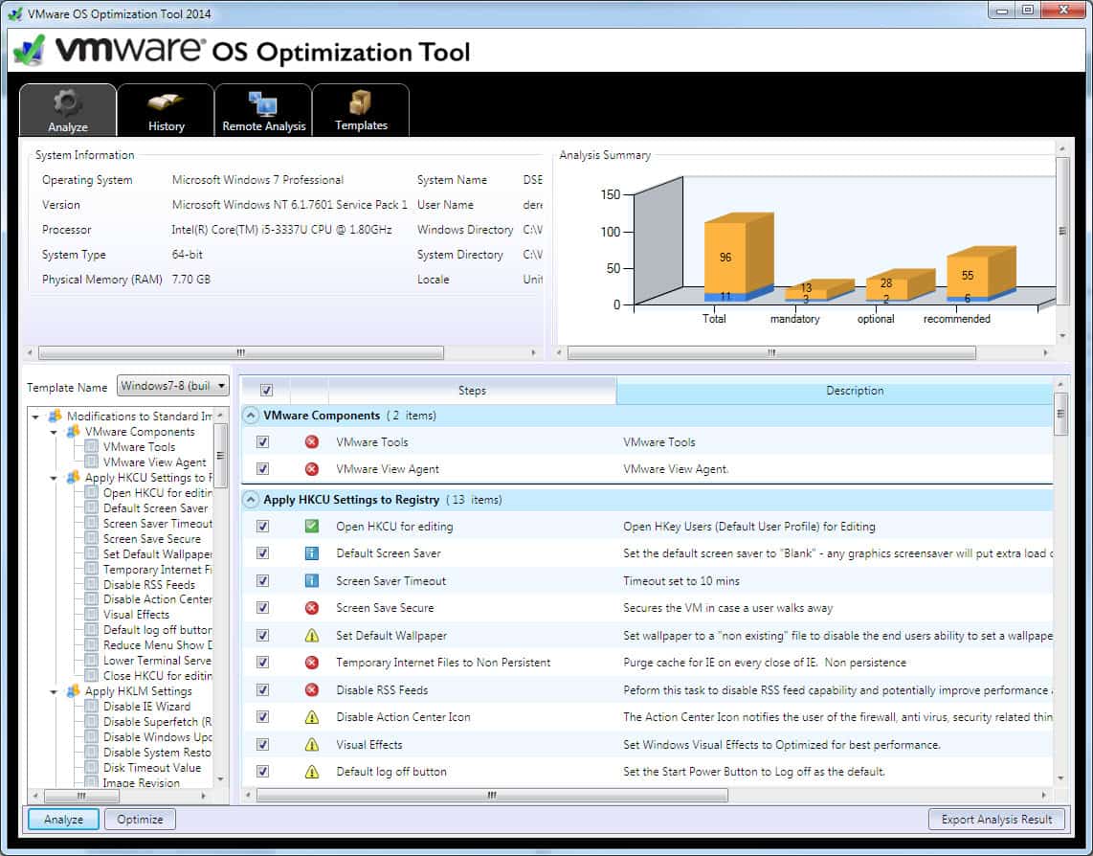Collapse VMware Components node in template tree

[54, 433]
